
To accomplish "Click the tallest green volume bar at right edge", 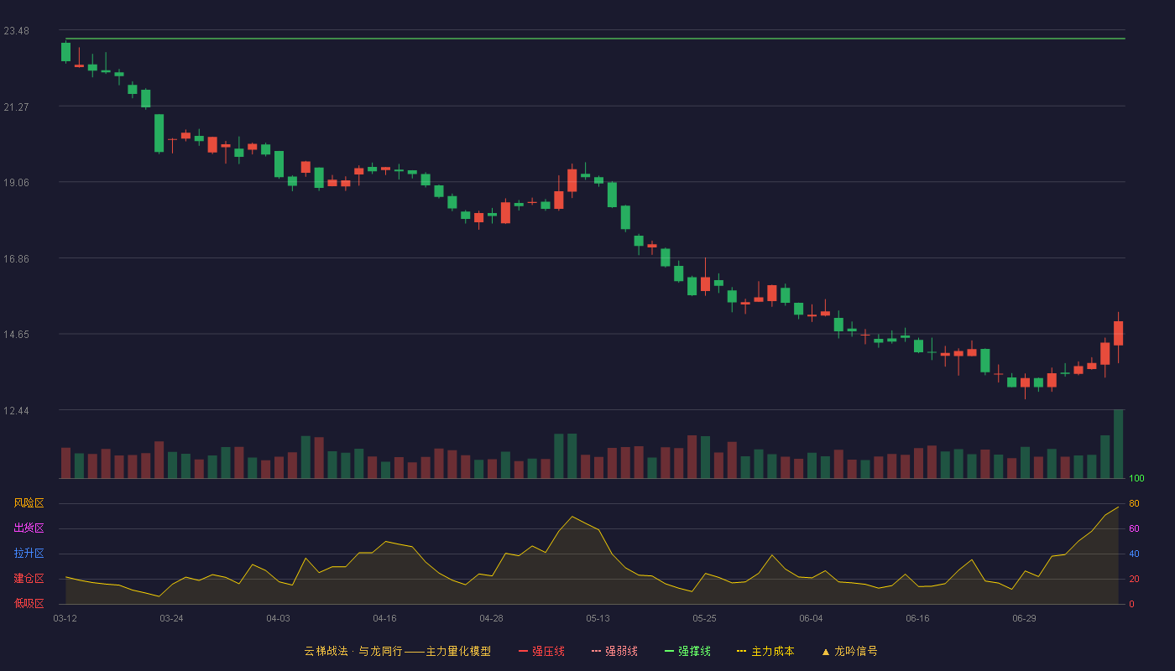I will coord(1118,444).
